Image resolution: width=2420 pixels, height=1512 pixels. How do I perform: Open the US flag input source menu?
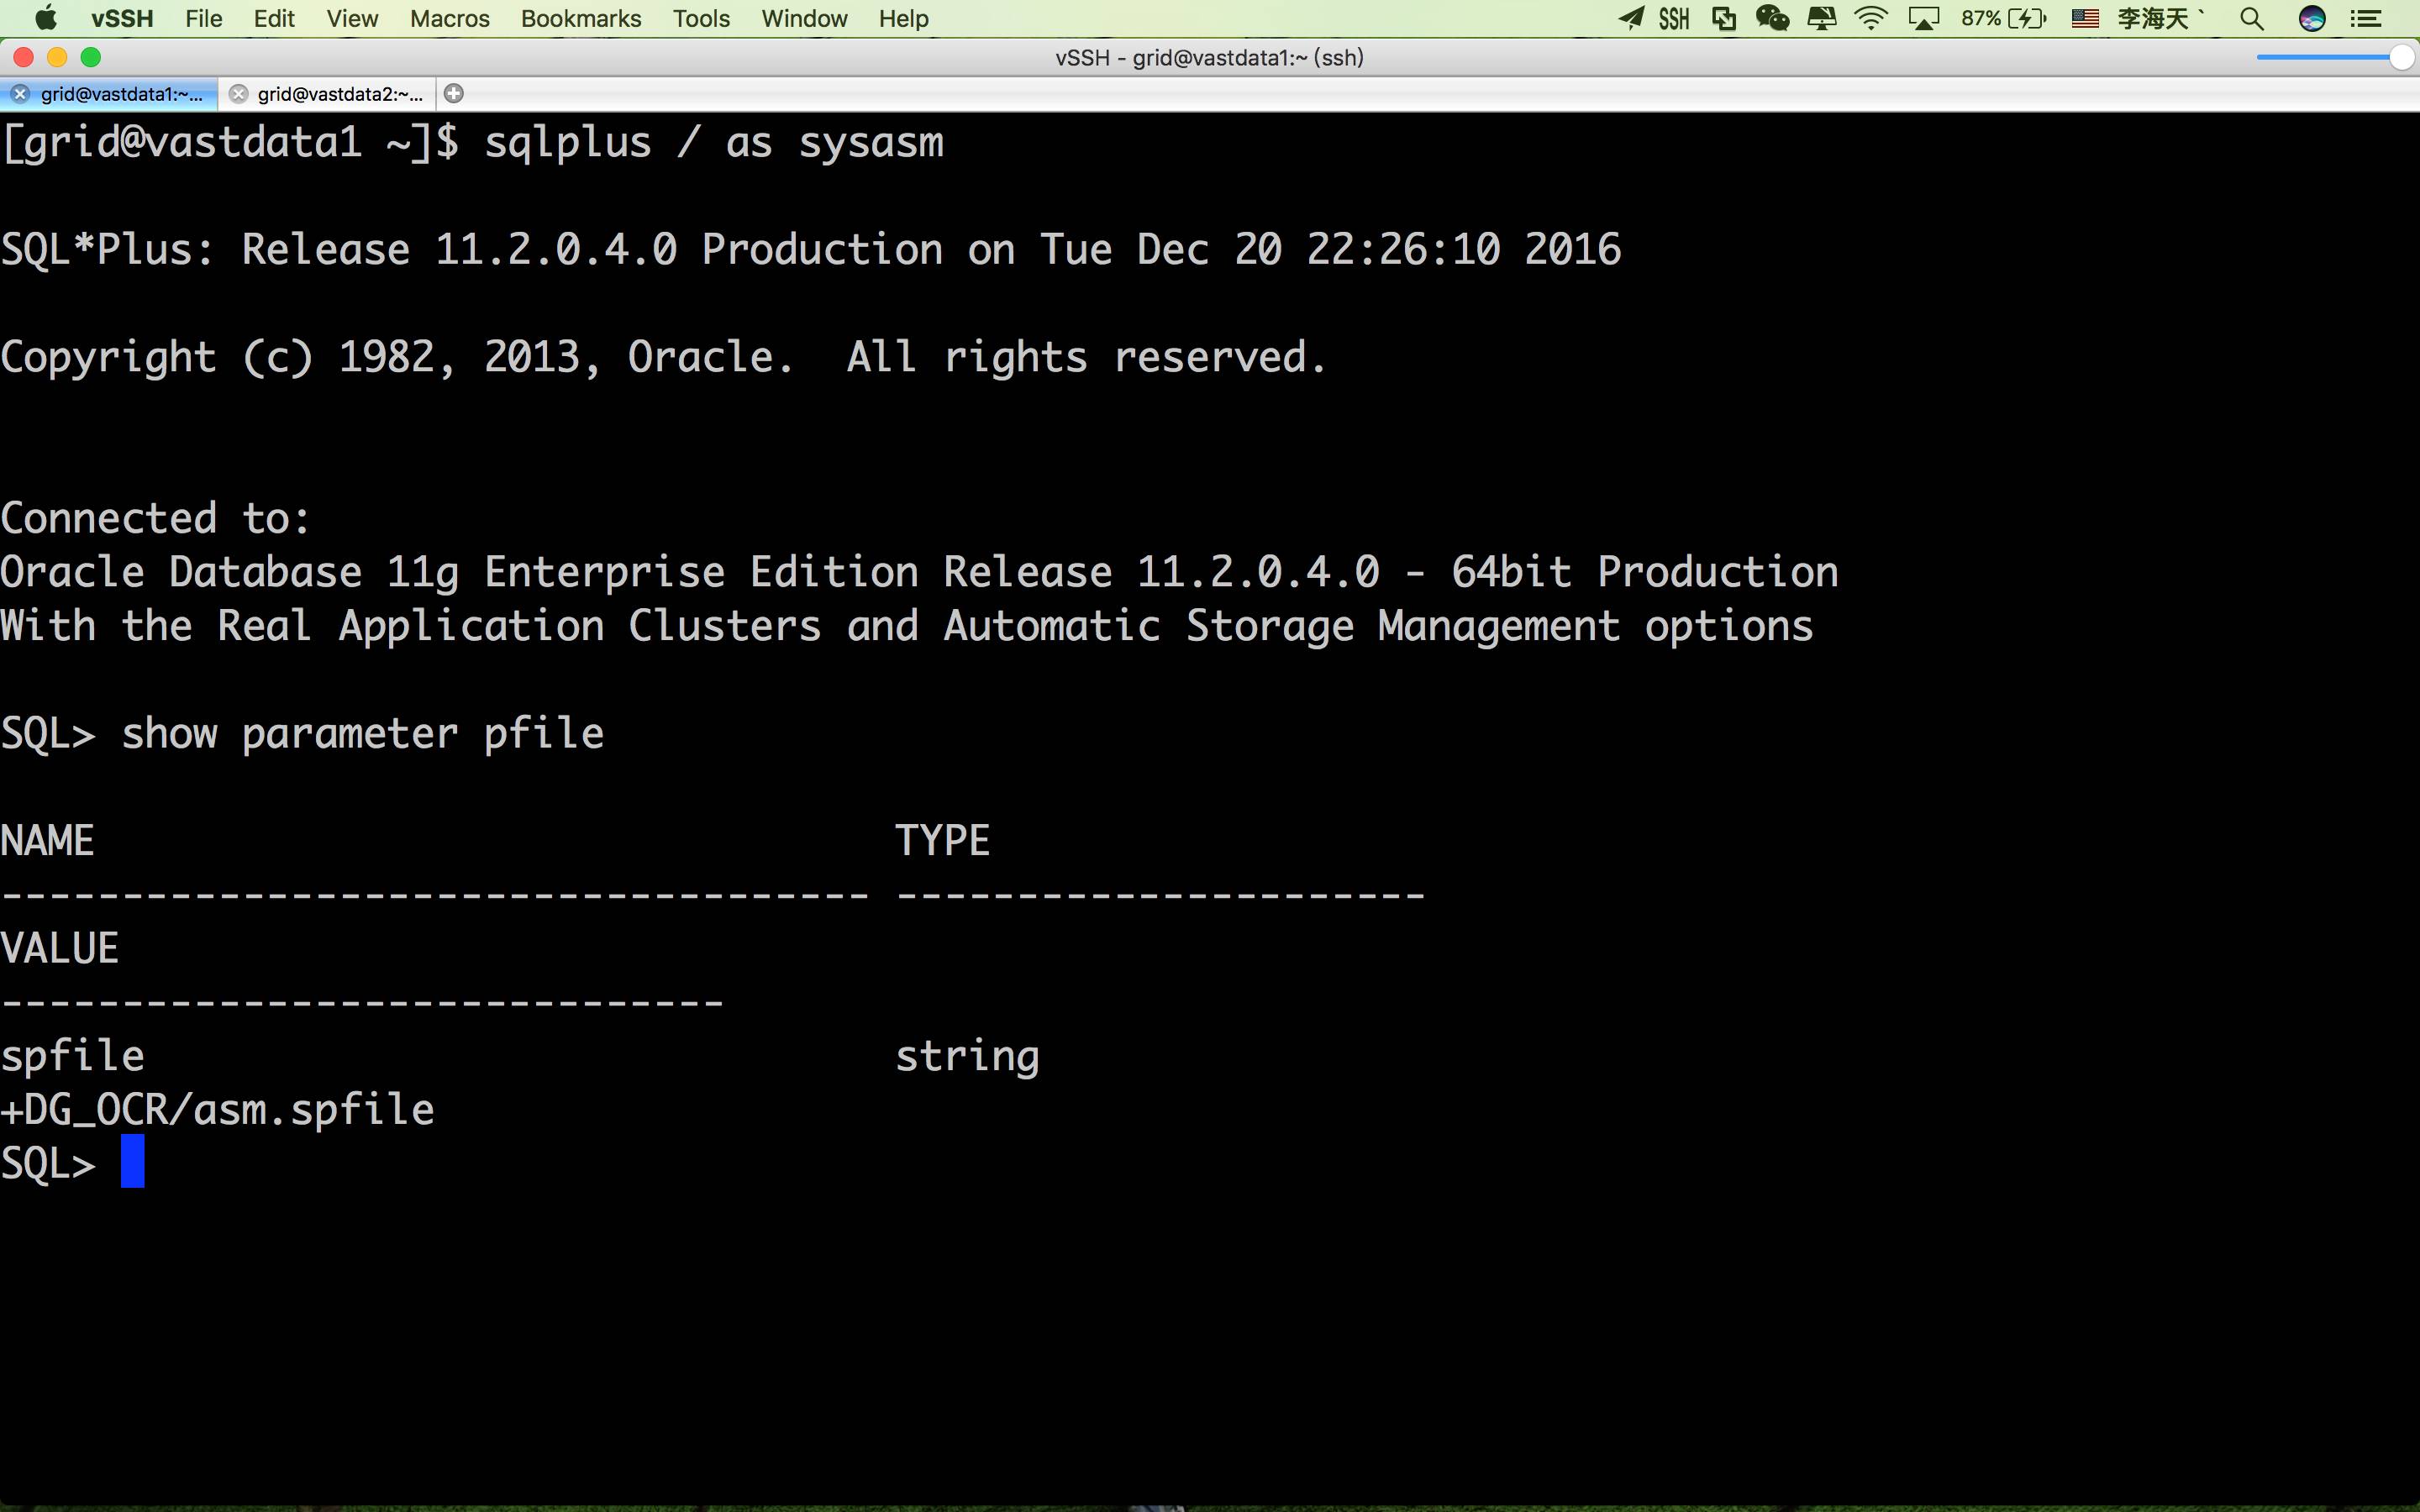pyautogui.click(x=2085, y=18)
